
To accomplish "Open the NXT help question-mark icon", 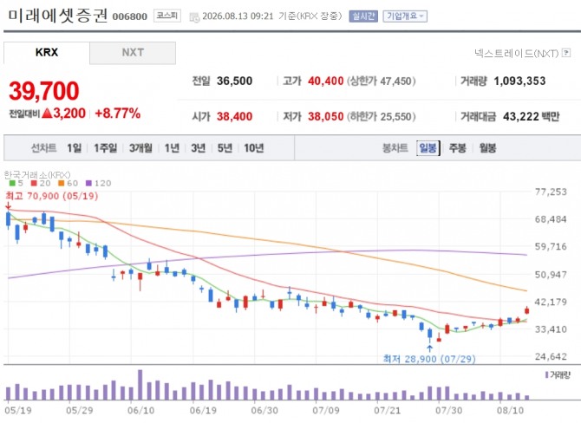I will [565, 53].
